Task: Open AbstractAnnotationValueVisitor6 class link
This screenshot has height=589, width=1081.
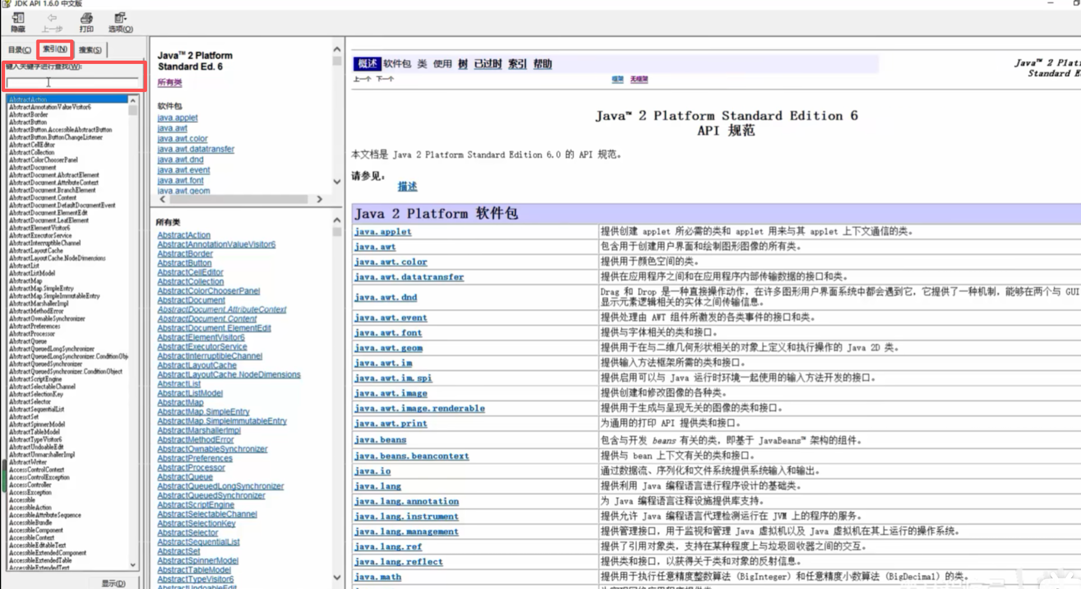Action: point(216,245)
